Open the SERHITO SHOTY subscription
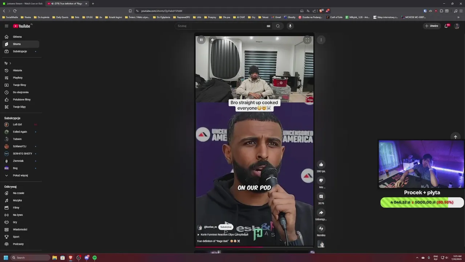This screenshot has width=465, height=262. tap(21, 154)
